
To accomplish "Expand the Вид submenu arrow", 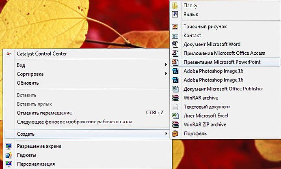I will click(x=166, y=65).
